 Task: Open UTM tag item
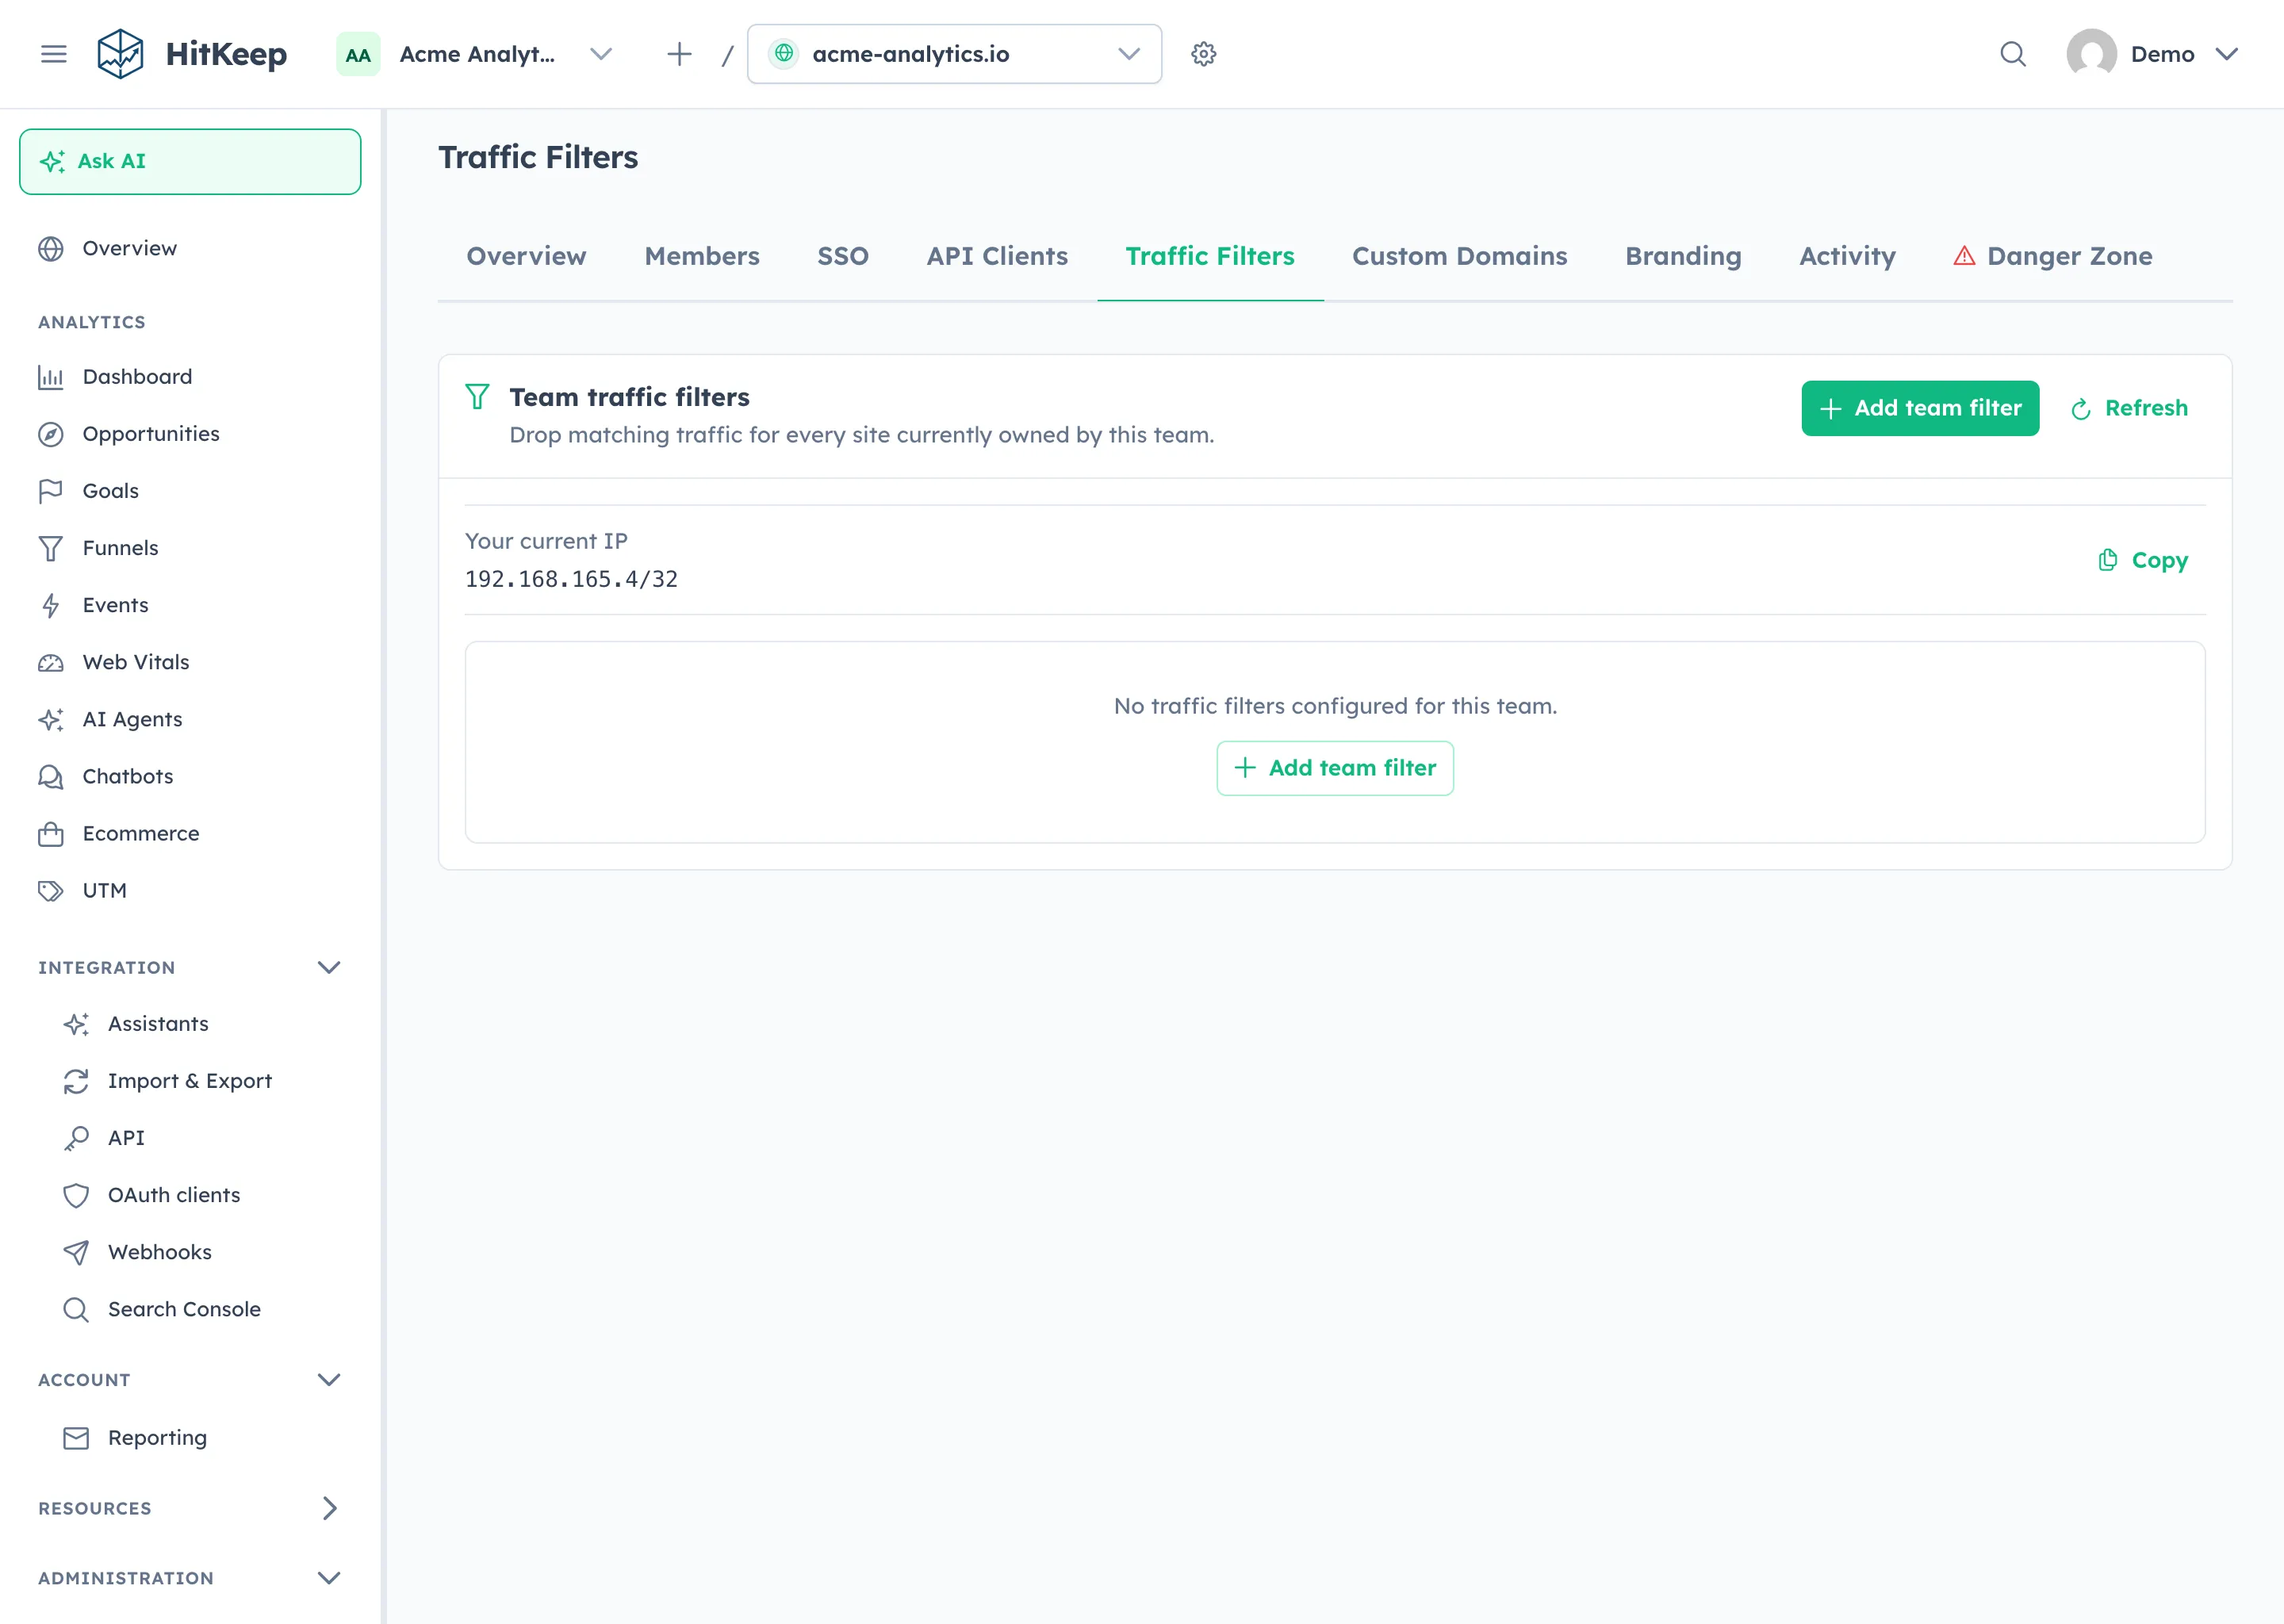point(190,890)
